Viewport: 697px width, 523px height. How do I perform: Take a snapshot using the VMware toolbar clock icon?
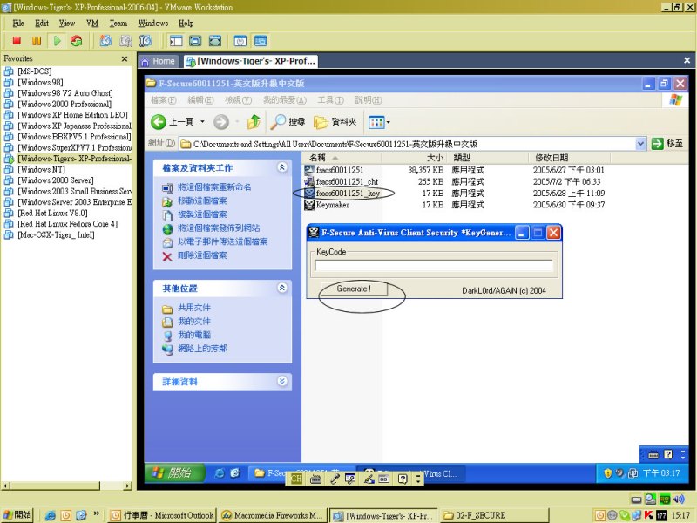coord(105,41)
